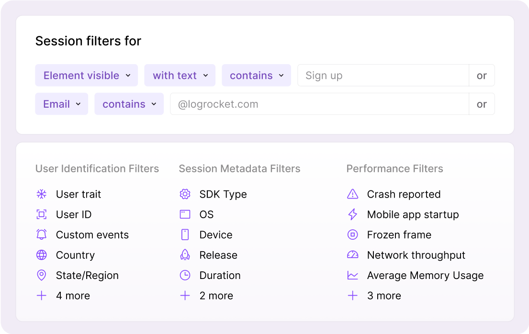Image resolution: width=529 pixels, height=334 pixels.
Task: Select the Duration filter option
Action: [x=220, y=276]
